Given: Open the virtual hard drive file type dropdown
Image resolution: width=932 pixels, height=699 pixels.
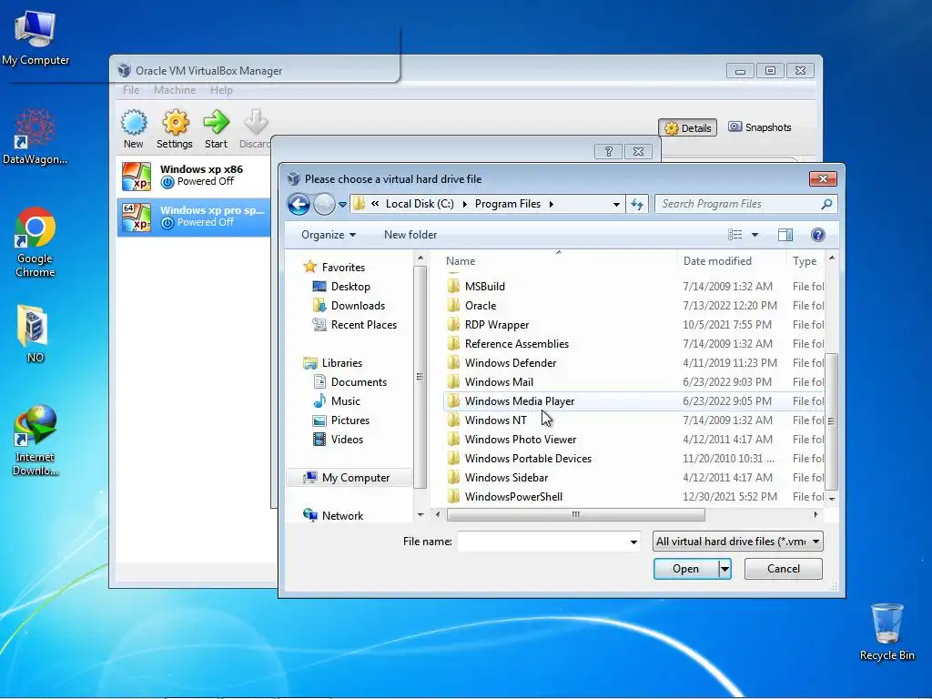Looking at the screenshot, I should [737, 542].
